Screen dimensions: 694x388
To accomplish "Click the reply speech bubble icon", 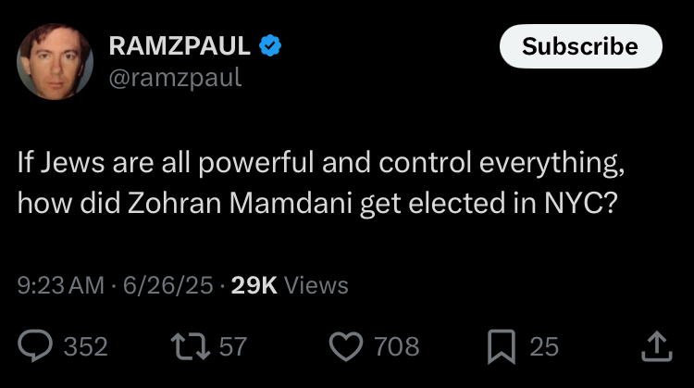I will pyautogui.click(x=35, y=345).
